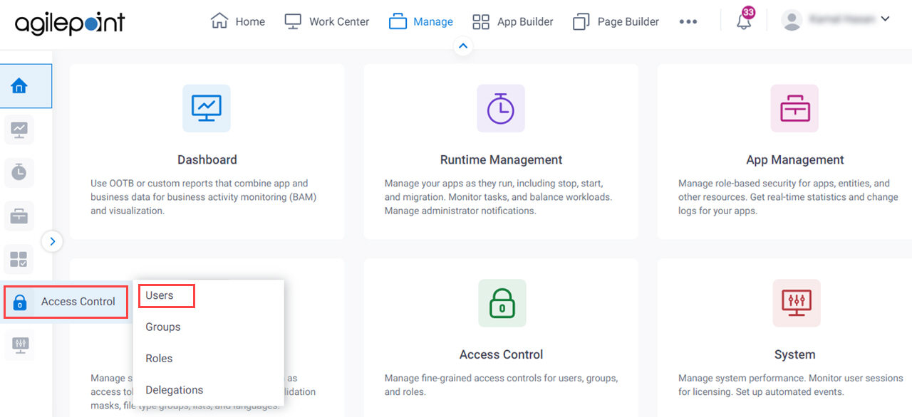Open the Access Control card title
Viewport: 912px width, 417px height.
[x=502, y=354]
